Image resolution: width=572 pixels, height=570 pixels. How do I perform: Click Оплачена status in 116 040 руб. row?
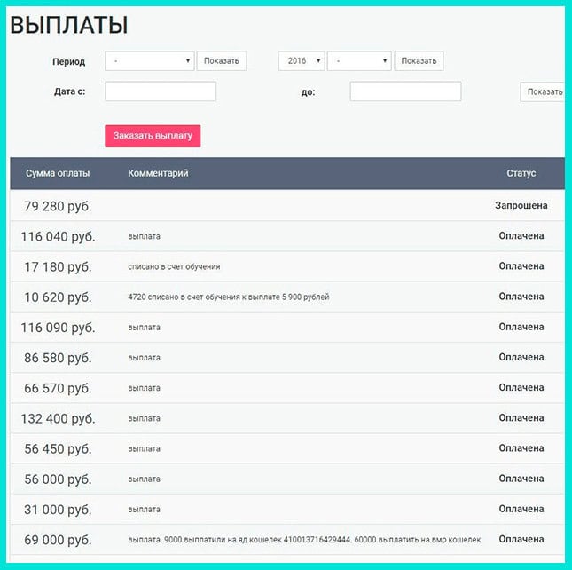click(x=521, y=236)
